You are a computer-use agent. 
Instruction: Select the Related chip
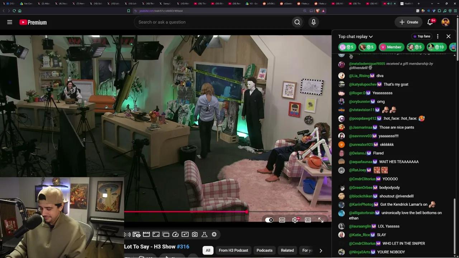(287, 250)
